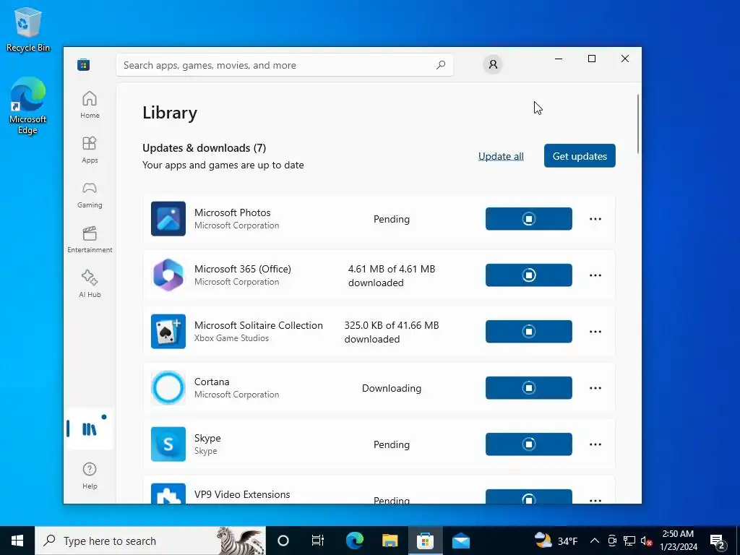Image resolution: width=740 pixels, height=555 pixels.
Task: Select the VP9 Video Extensions title
Action: point(242,494)
